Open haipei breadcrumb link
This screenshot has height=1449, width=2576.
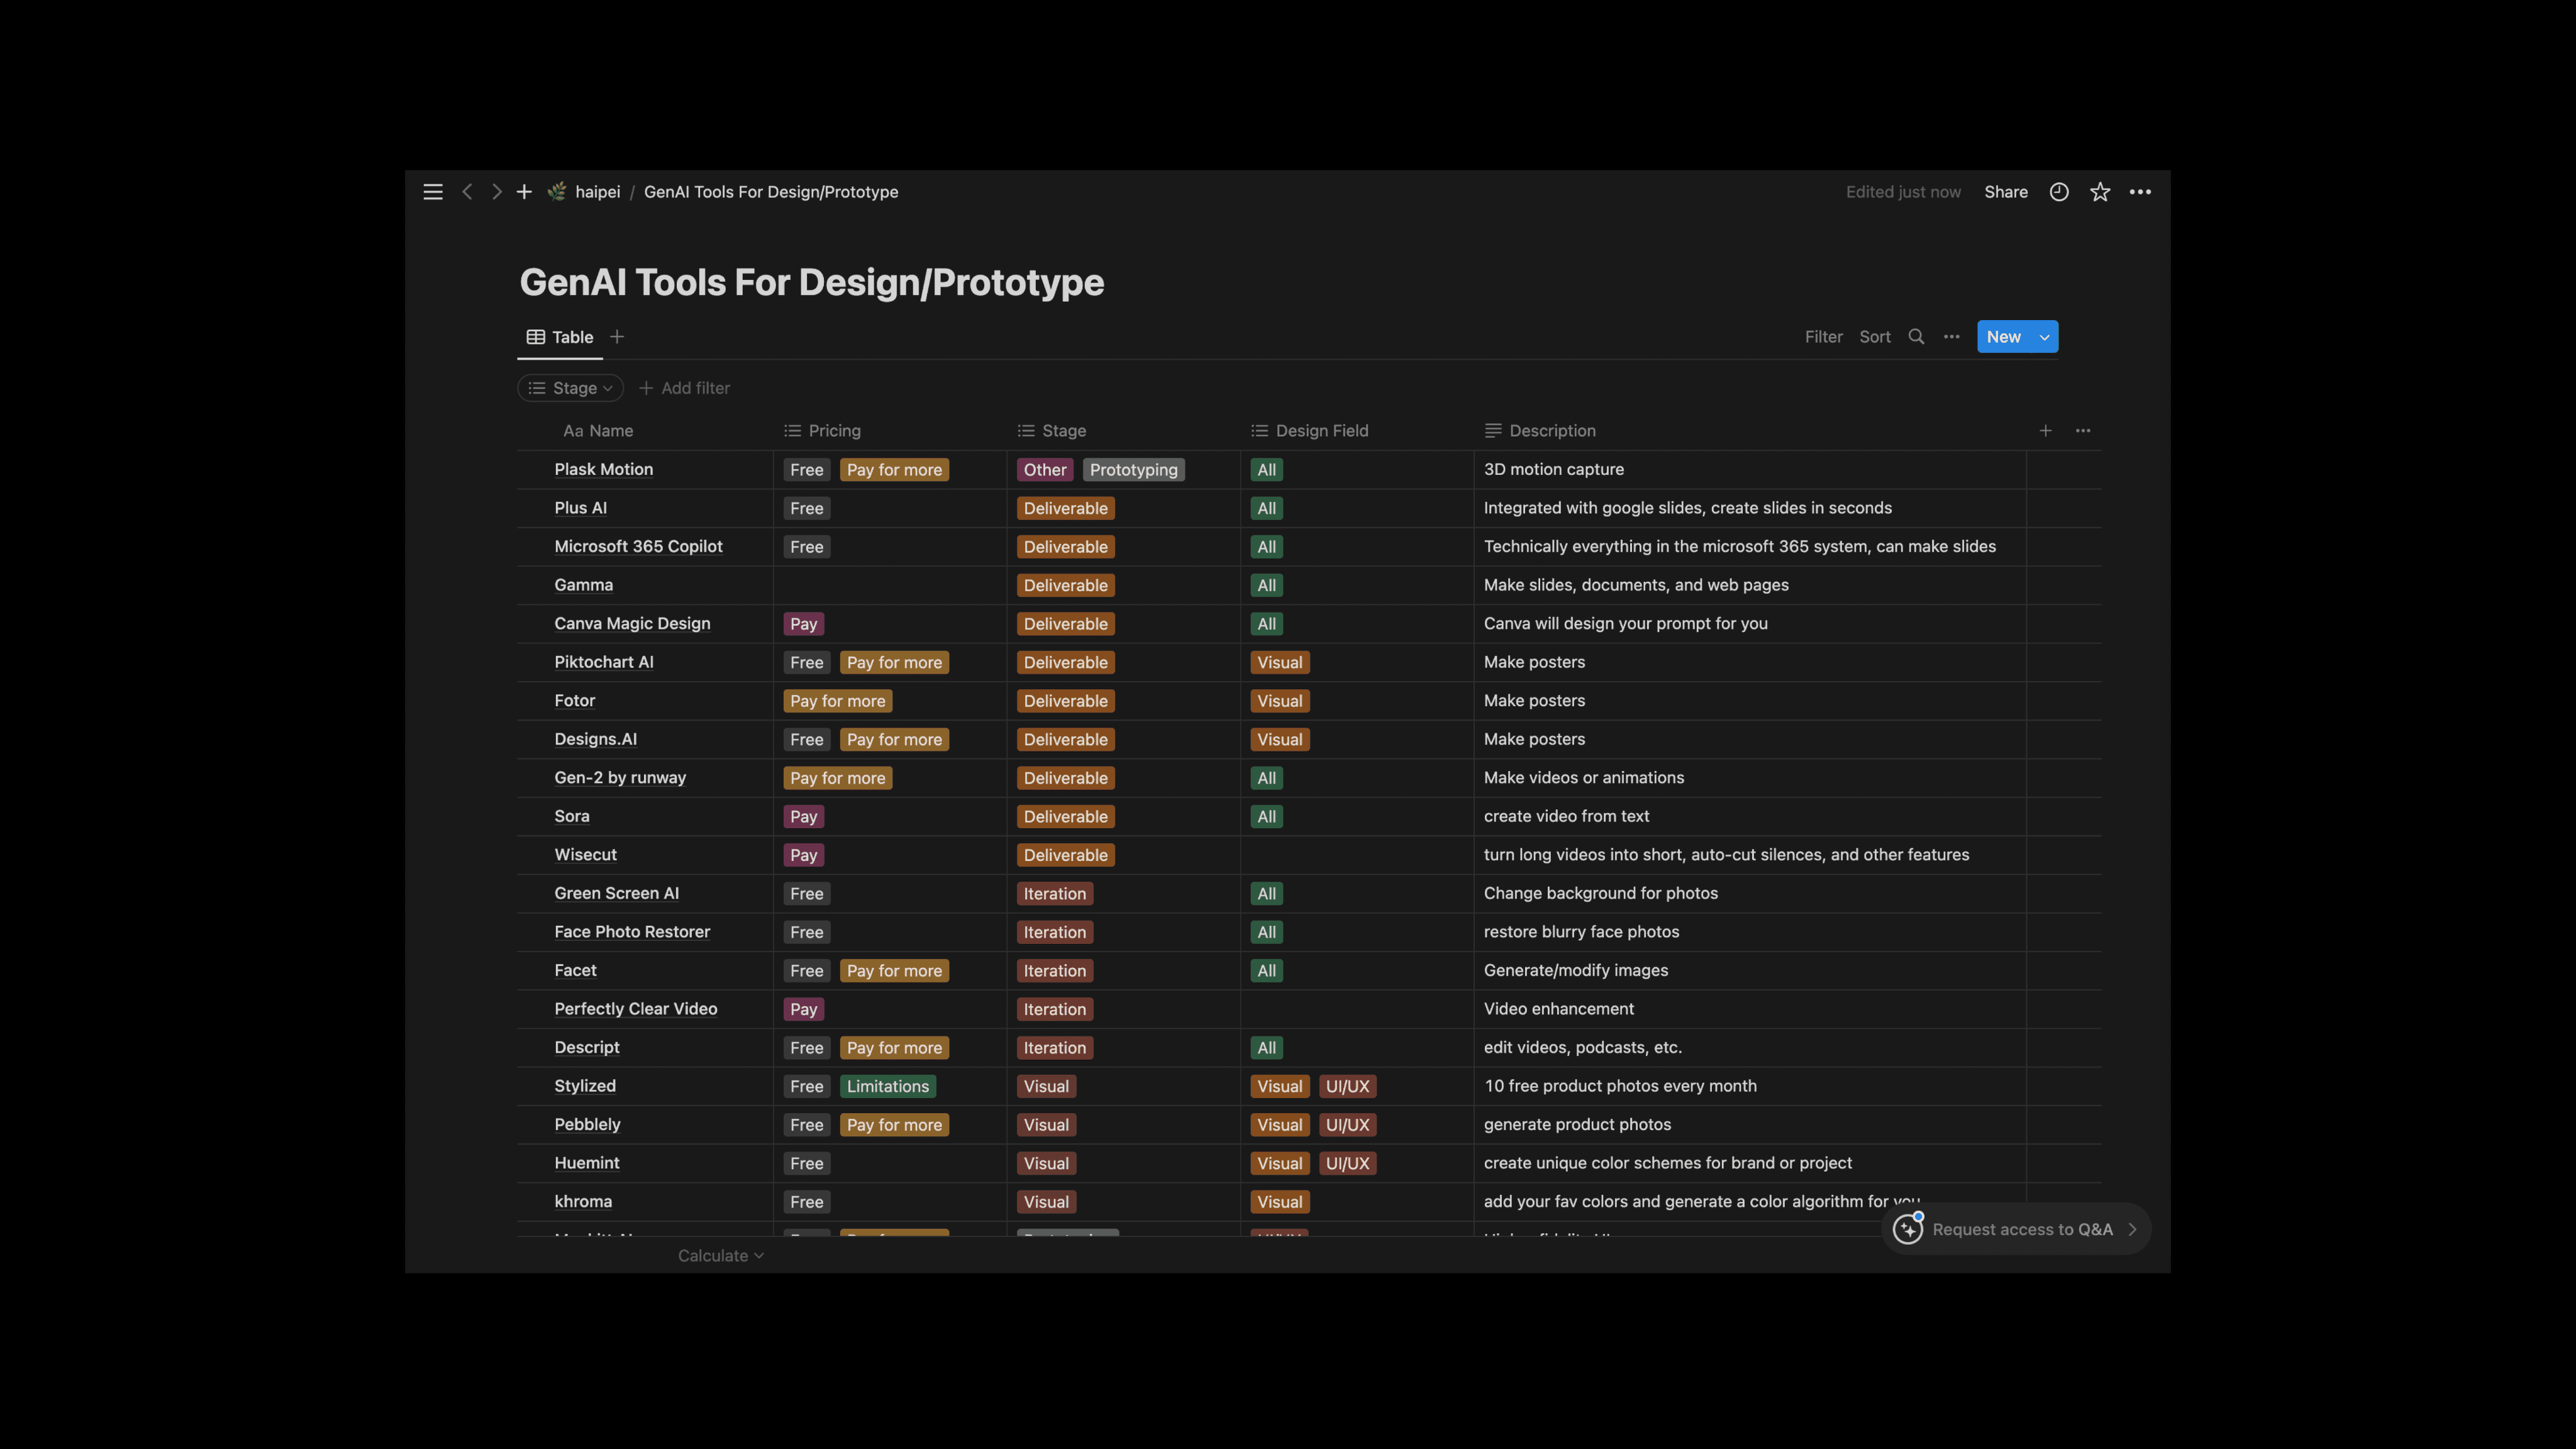(598, 192)
